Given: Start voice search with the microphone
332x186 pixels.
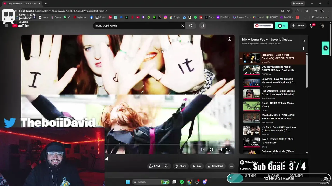Looking at the screenshot, I should pos(203,26).
